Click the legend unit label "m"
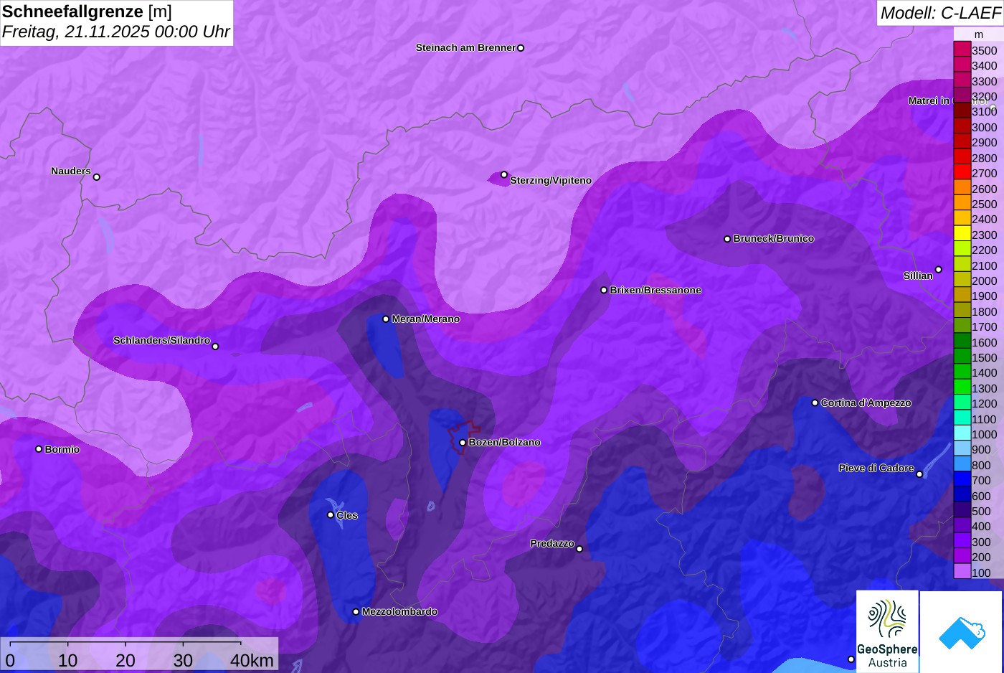 (x=979, y=34)
